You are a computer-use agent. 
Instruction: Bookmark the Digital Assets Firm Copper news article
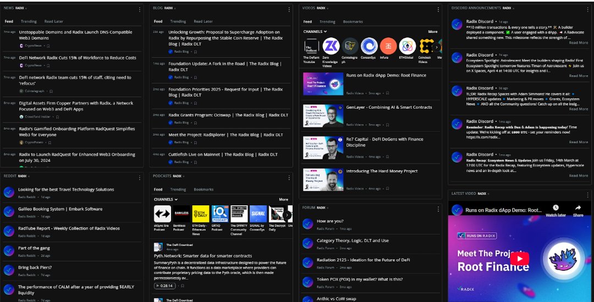click(x=57, y=117)
